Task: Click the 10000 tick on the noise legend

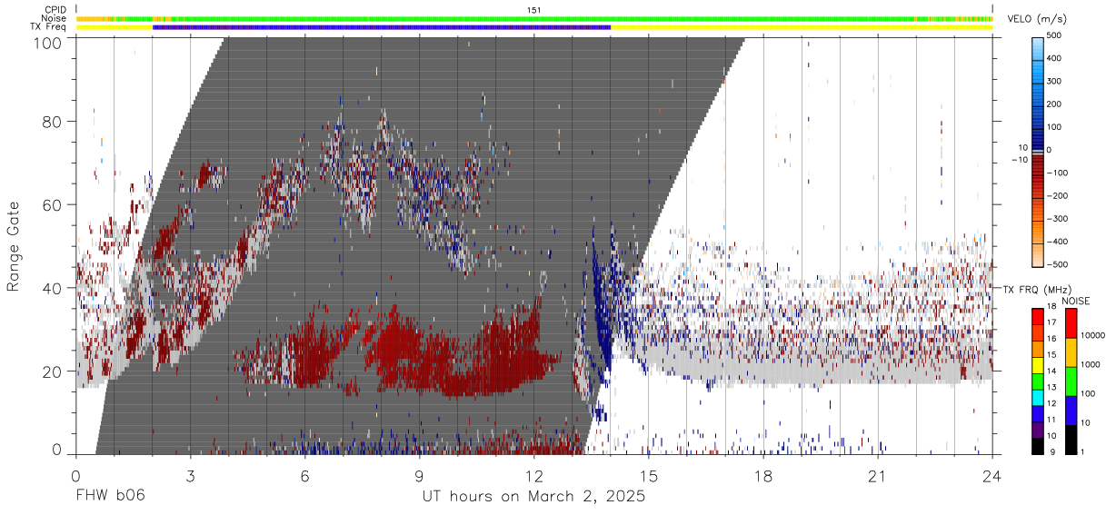Action: tap(1091, 336)
